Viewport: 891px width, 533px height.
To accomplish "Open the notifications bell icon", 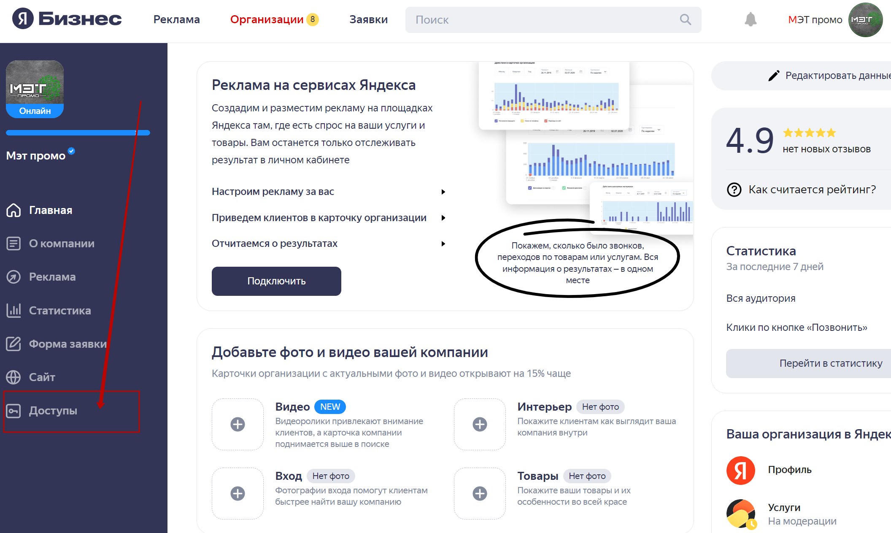I will tap(751, 19).
